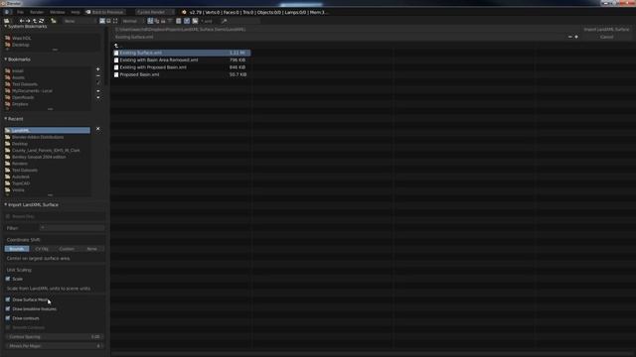
Task: Sort files alphabetically icon
Action: (x=150, y=21)
